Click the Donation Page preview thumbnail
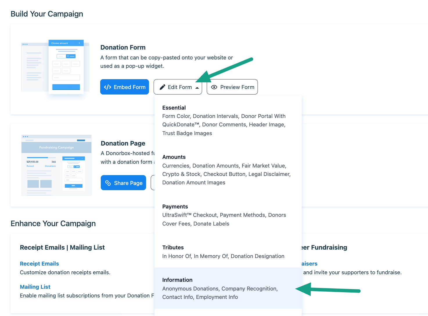428x316 pixels. tap(56, 165)
